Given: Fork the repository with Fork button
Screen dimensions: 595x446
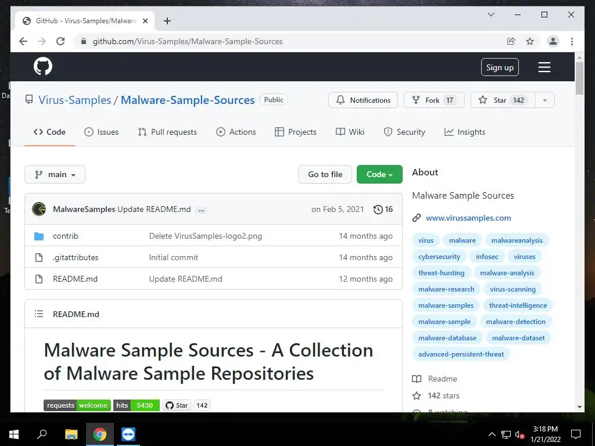Looking at the screenshot, I should tap(434, 100).
